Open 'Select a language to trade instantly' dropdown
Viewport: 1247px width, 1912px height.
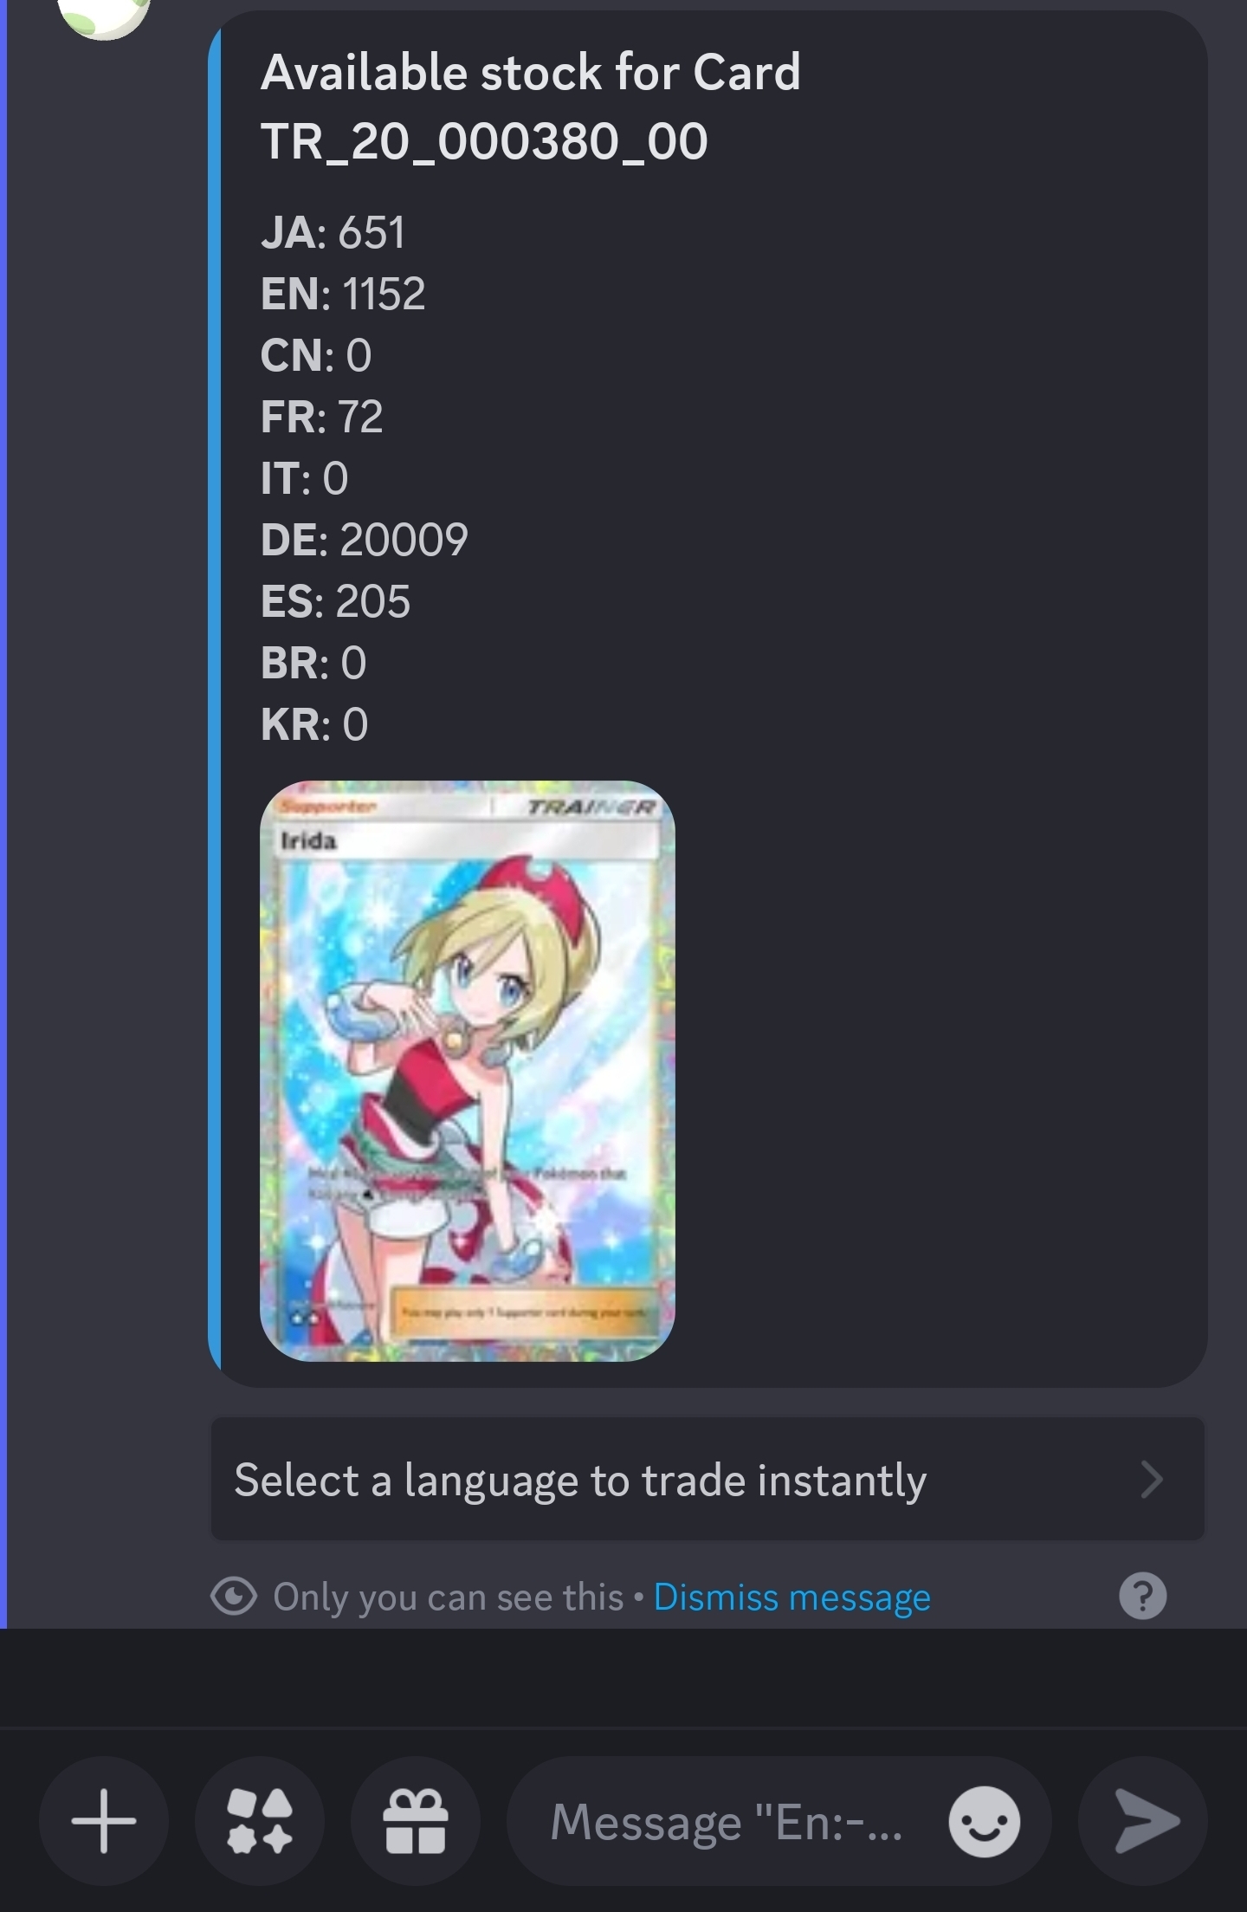click(707, 1479)
